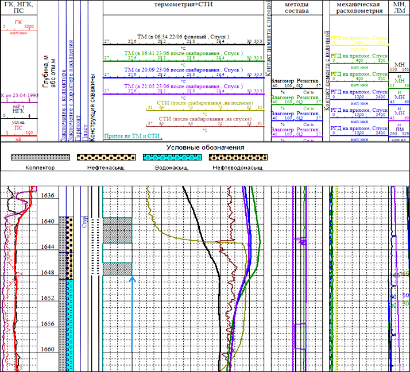The image size is (410, 372).
Task: Open the механическая расходометрия track header
Action: 359,7
